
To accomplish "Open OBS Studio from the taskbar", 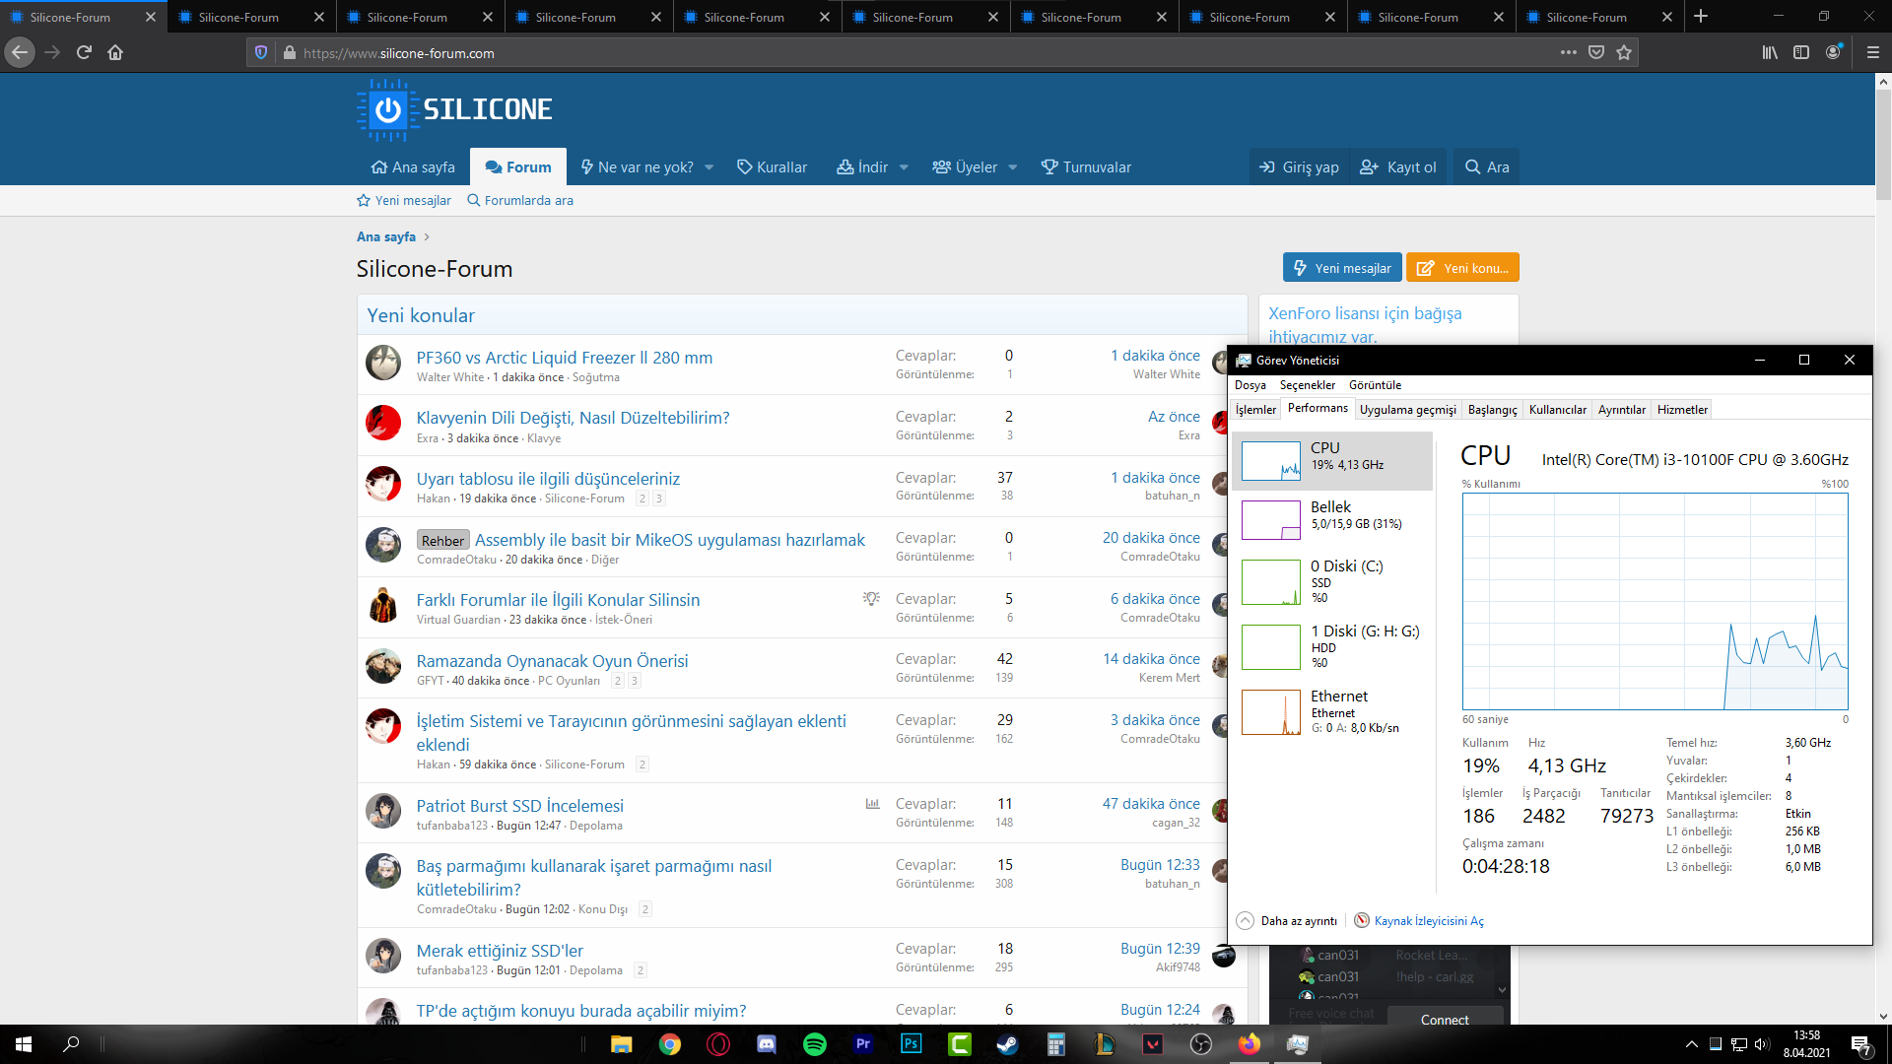I will click(1201, 1044).
